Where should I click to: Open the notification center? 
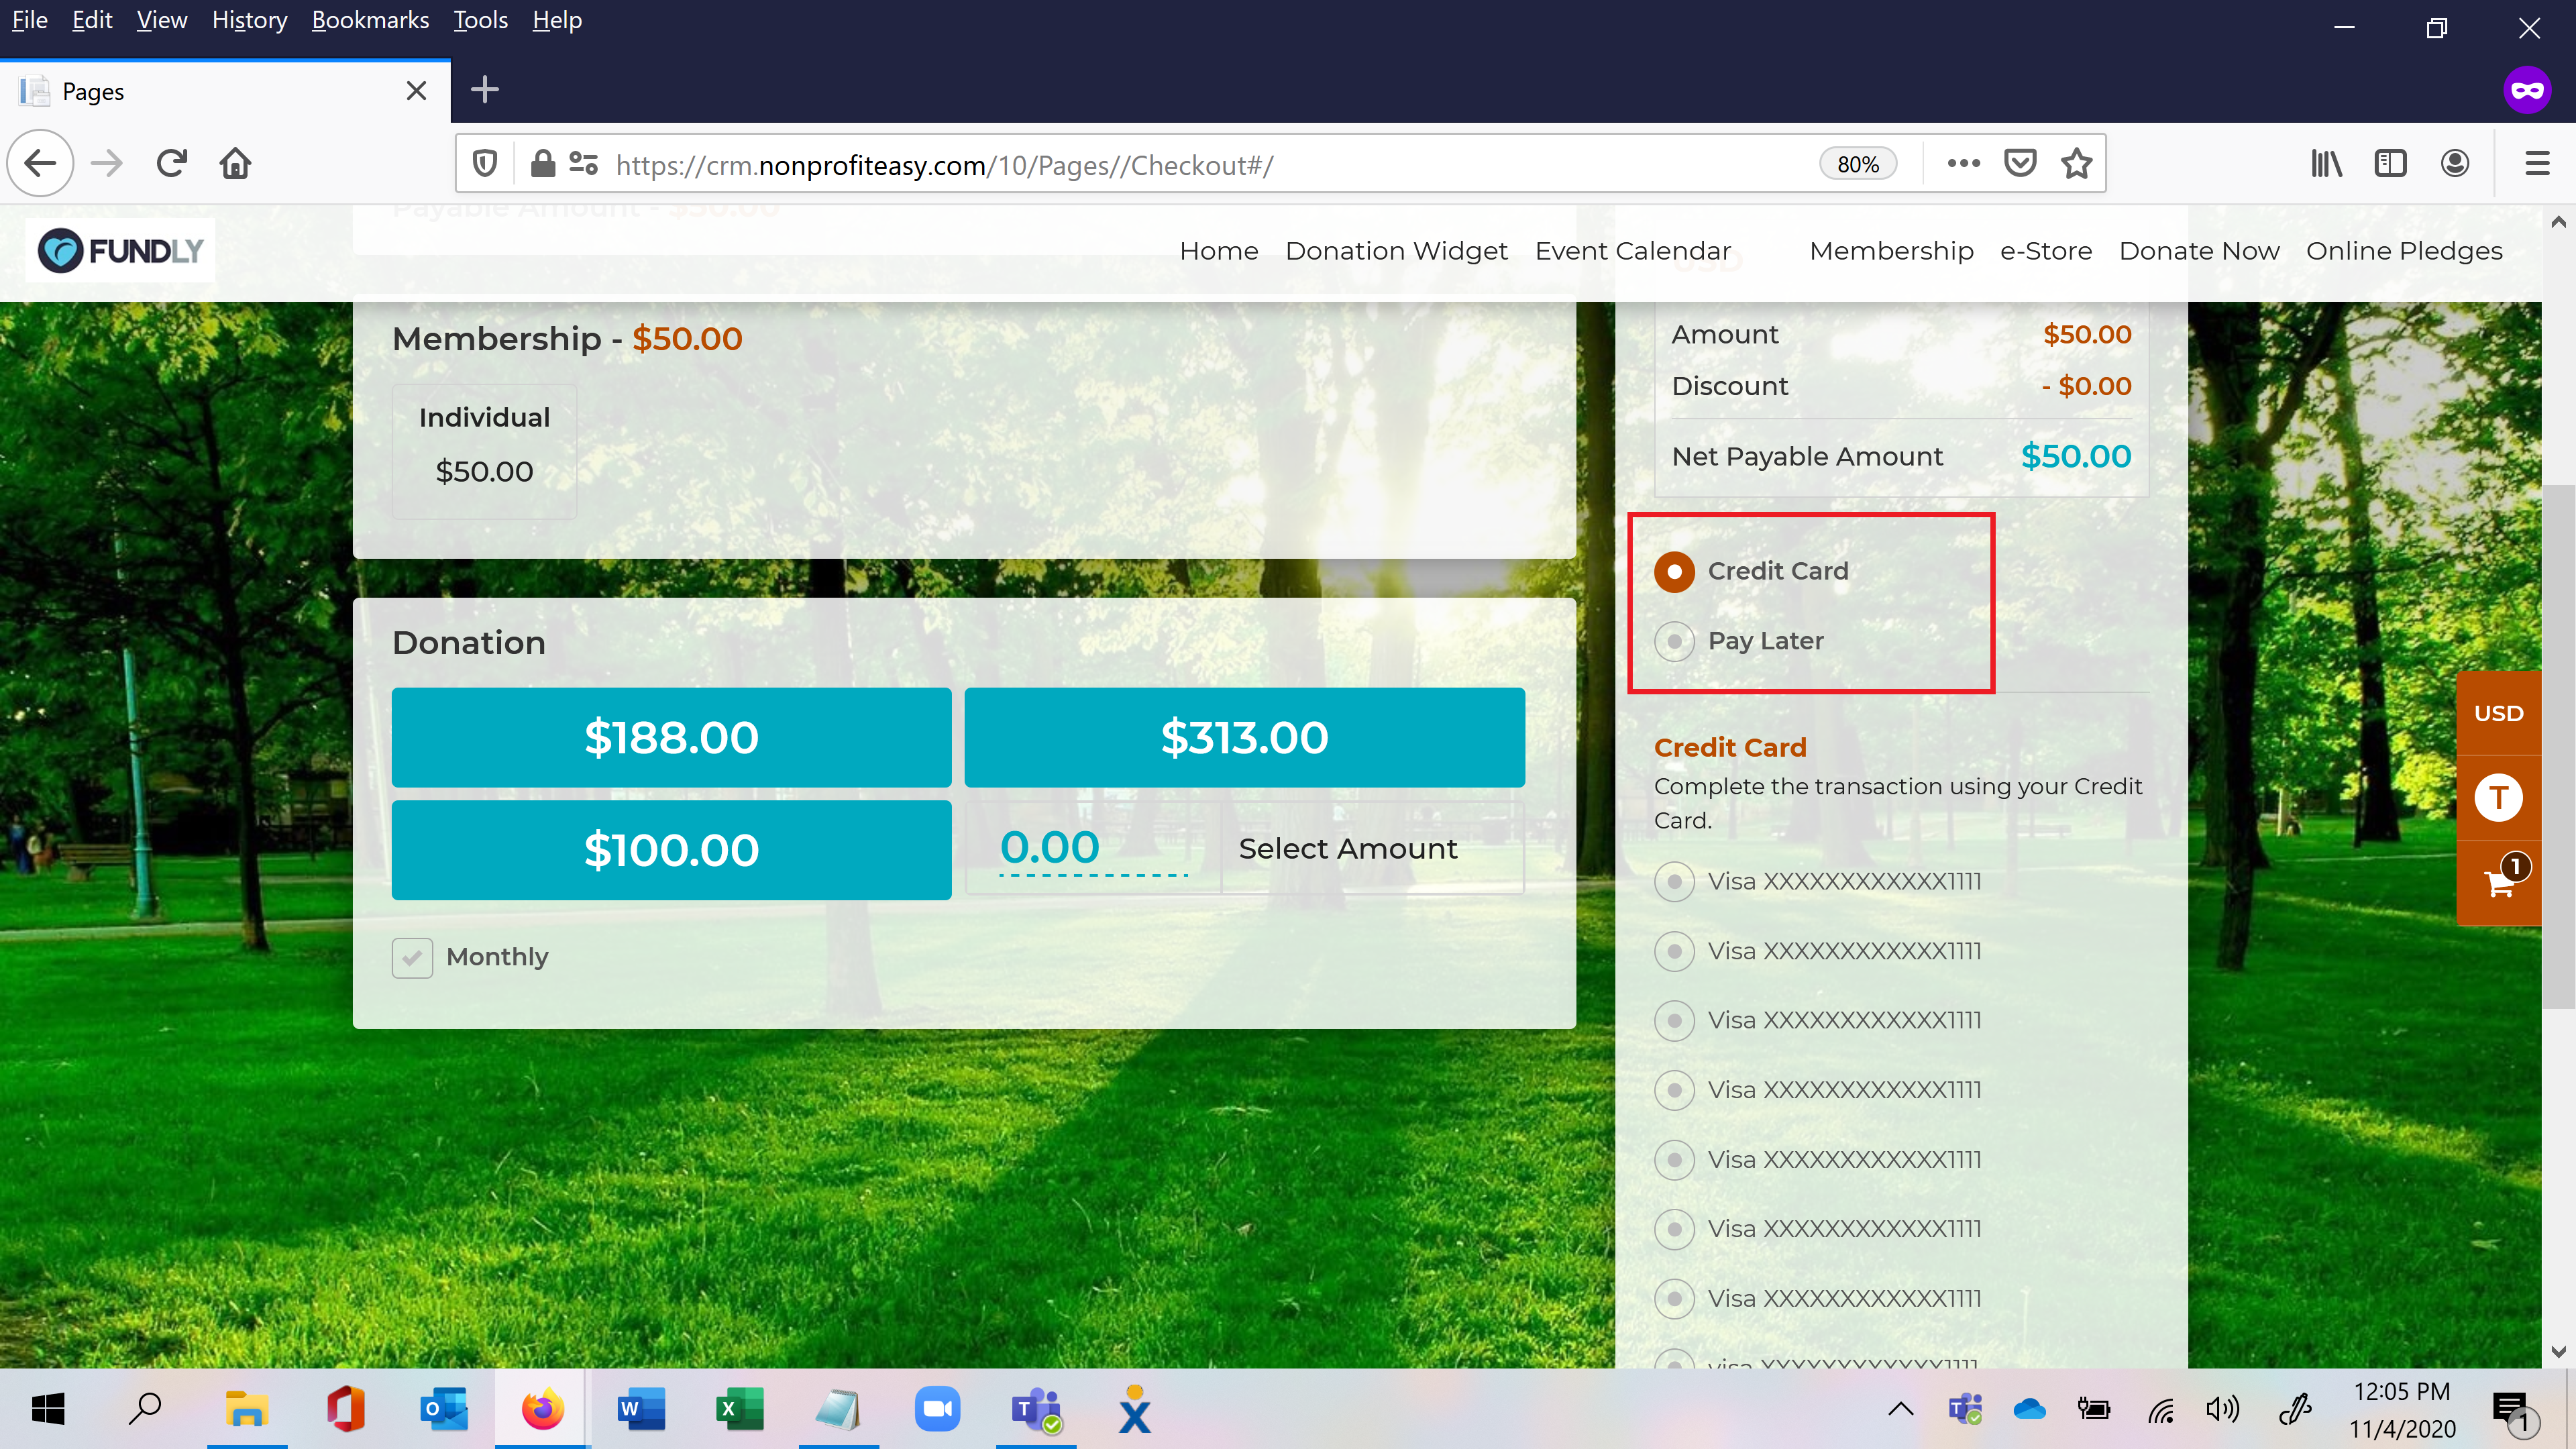click(x=2513, y=1411)
